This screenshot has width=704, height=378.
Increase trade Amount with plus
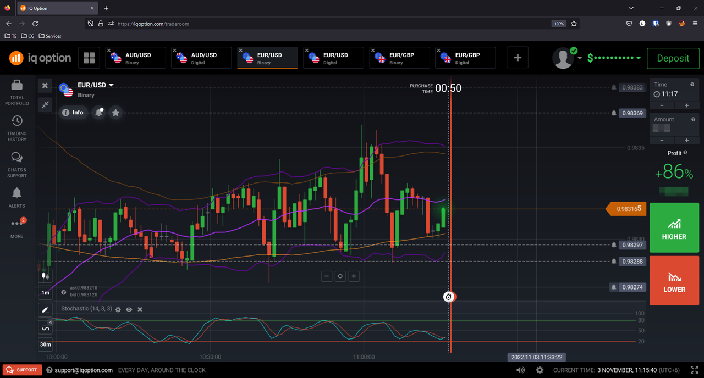coord(686,141)
